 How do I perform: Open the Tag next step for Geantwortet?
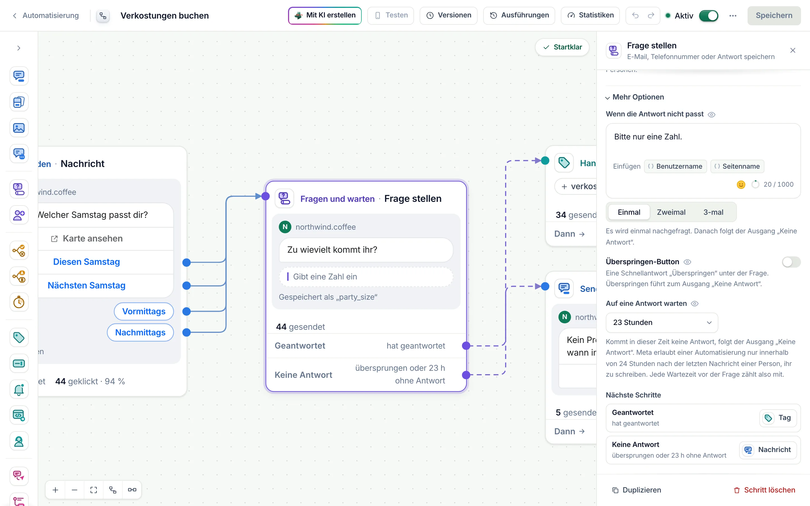[778, 418]
